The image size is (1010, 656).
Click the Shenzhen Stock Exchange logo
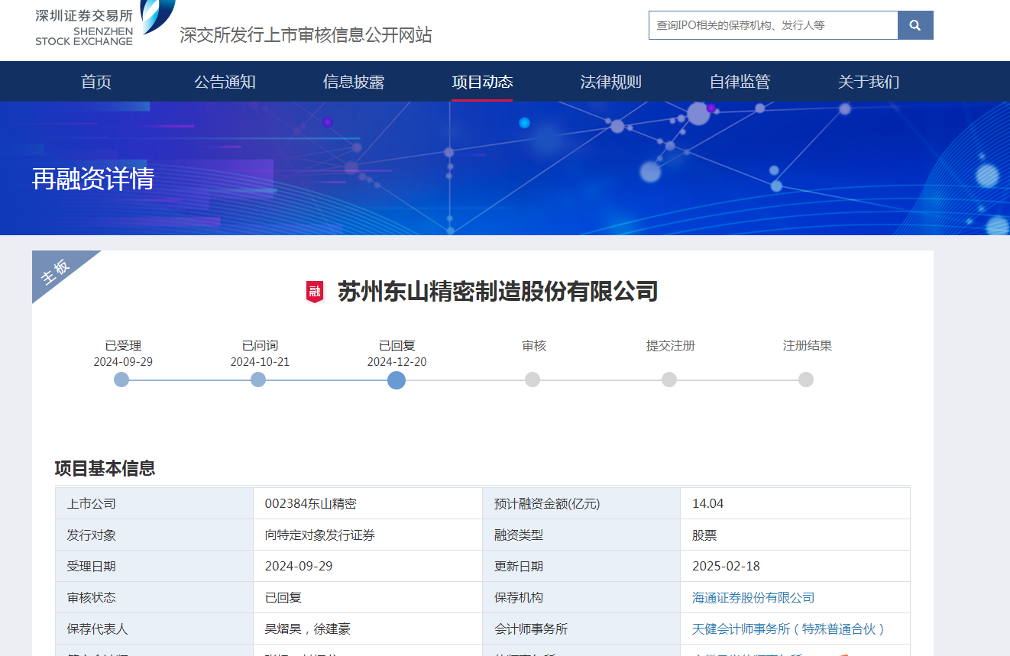[105, 23]
